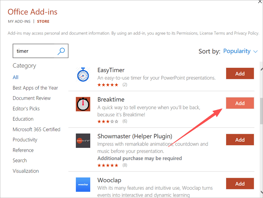Click the Showmaster add-in icon
263x198 pixels.
tap(83, 140)
